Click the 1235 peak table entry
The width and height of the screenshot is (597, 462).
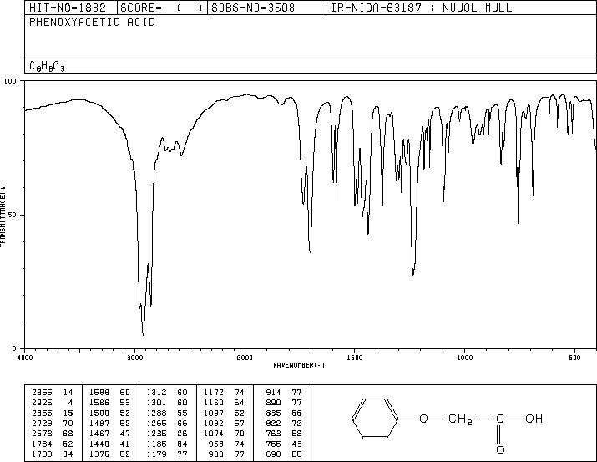click(167, 434)
